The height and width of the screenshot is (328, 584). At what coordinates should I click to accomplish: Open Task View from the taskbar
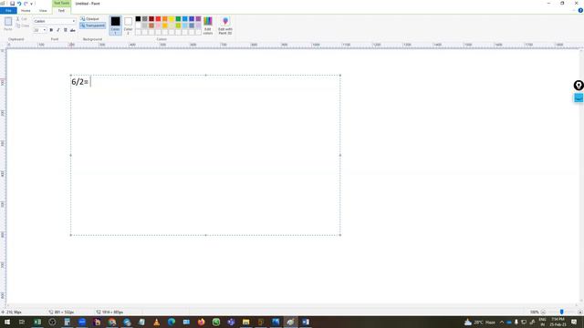click(x=22, y=322)
